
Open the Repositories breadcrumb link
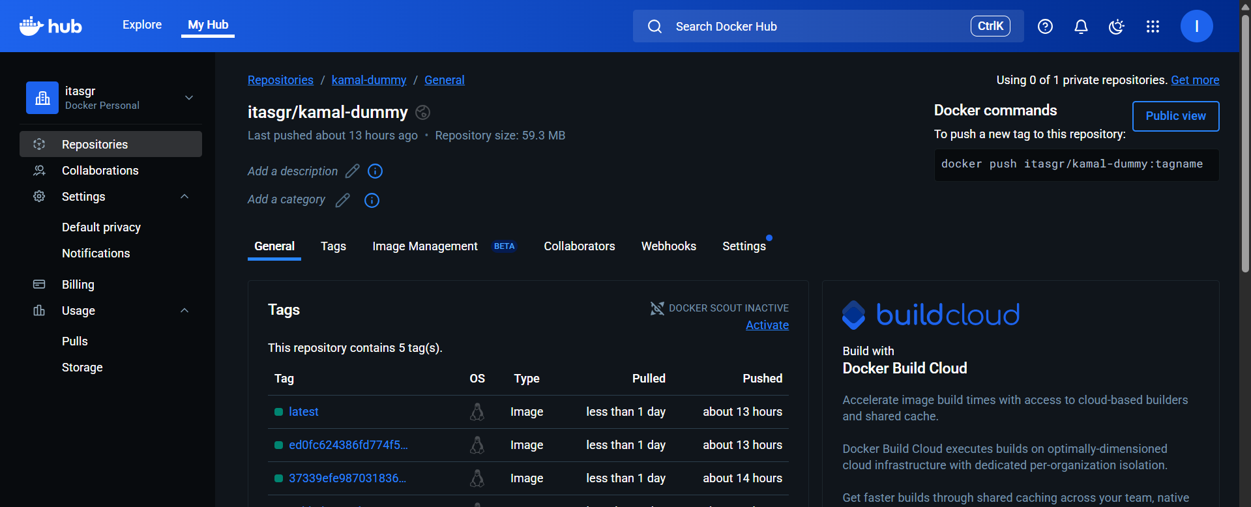(280, 80)
